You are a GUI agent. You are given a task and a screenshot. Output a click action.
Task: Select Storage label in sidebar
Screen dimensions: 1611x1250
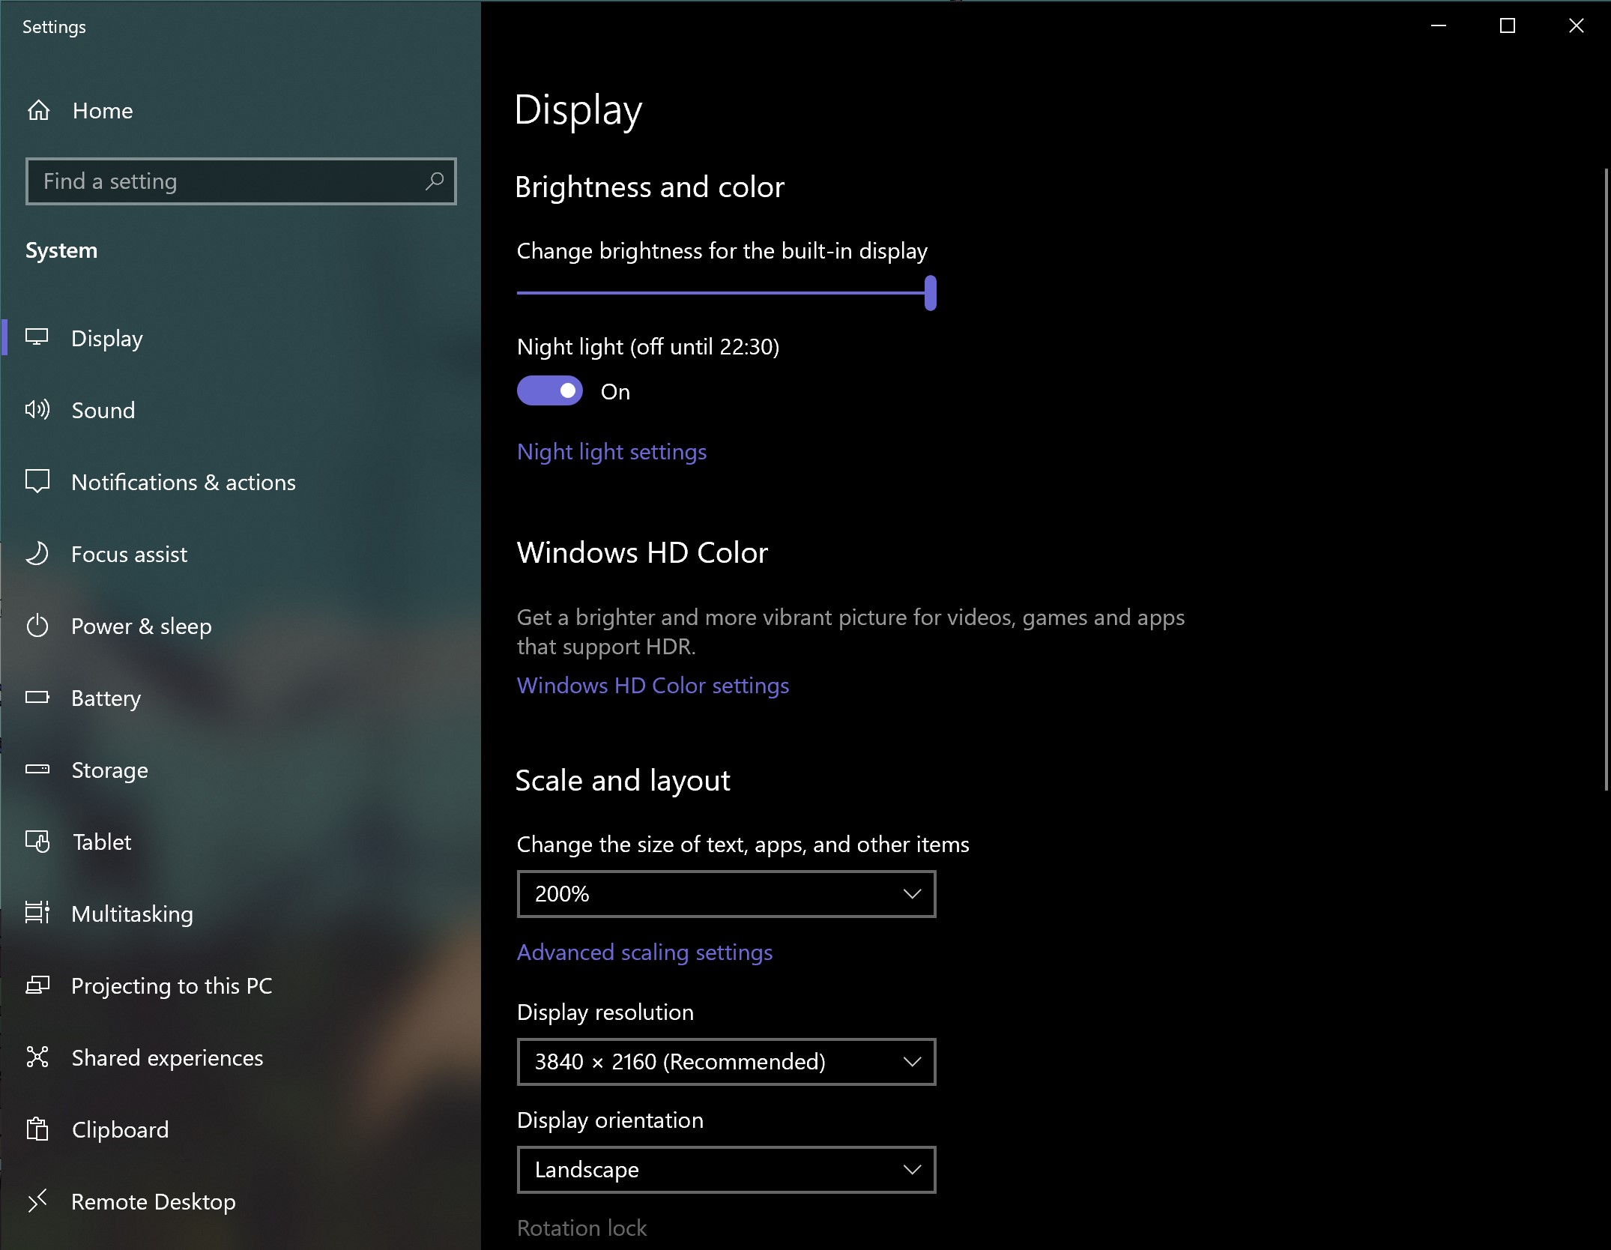[x=109, y=770]
